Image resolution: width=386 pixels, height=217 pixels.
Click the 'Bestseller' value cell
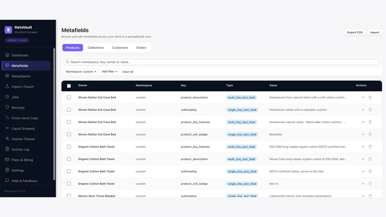tap(276, 135)
